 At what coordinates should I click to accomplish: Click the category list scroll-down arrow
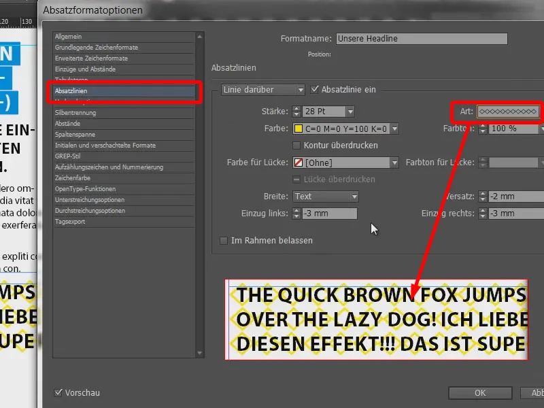[x=199, y=353]
